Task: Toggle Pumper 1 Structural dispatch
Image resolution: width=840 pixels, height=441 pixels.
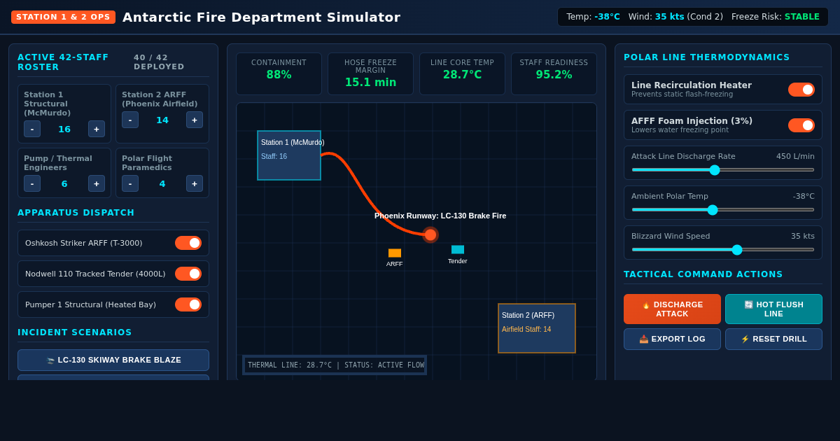Action: click(188, 304)
